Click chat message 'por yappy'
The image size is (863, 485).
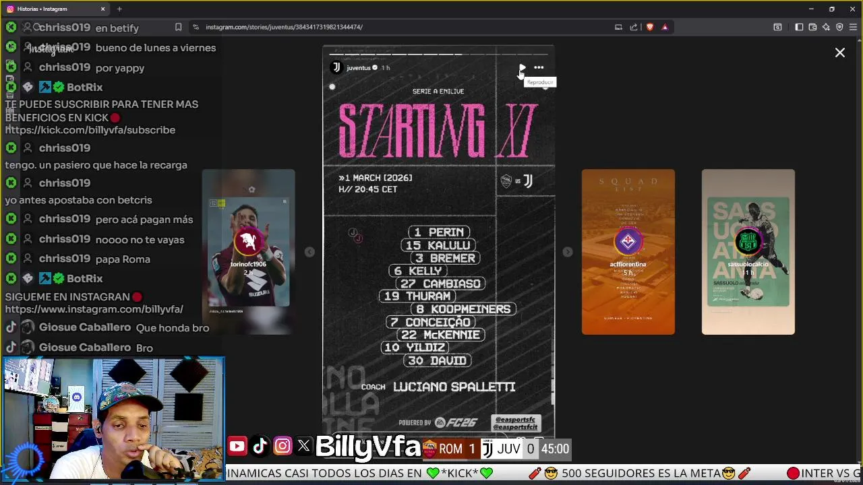point(120,68)
